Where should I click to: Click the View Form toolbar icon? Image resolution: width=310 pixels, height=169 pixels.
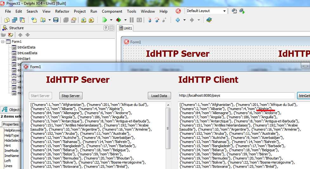point(15,20)
